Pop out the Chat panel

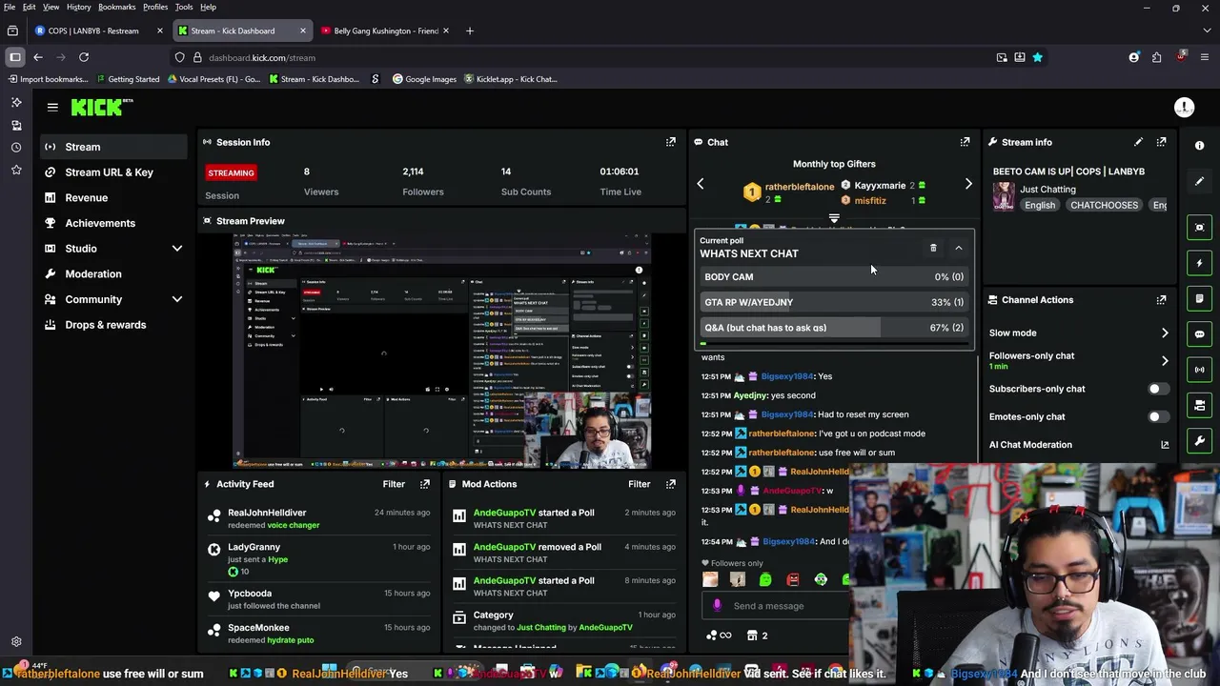tap(965, 142)
